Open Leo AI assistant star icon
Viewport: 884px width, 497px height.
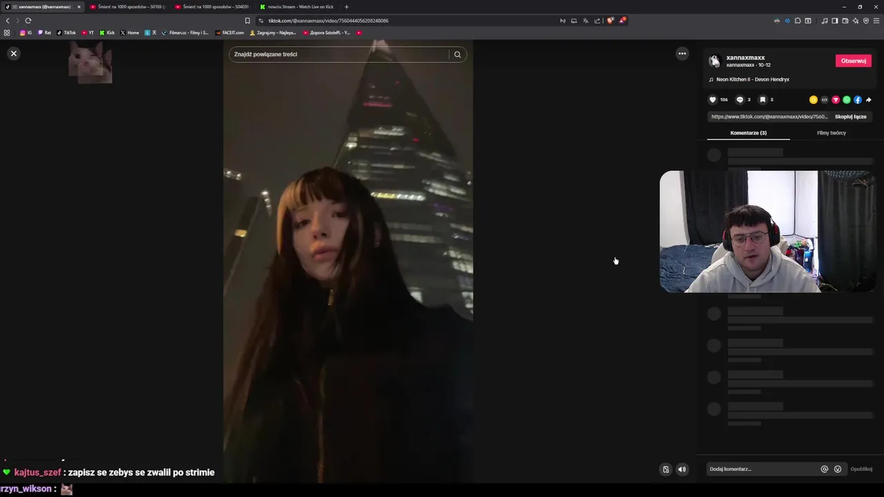(x=856, y=21)
